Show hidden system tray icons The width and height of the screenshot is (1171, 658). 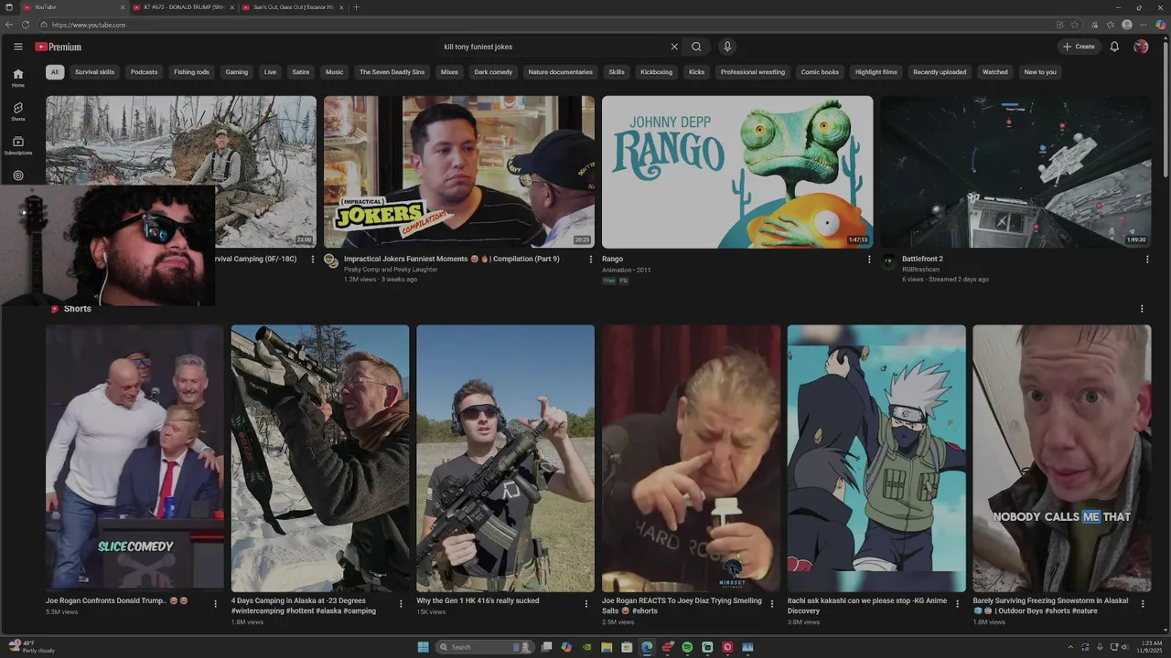click(x=1070, y=647)
